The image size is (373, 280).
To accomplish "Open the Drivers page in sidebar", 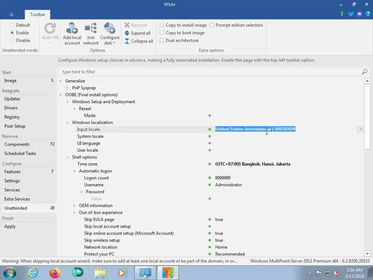I will pos(28,108).
